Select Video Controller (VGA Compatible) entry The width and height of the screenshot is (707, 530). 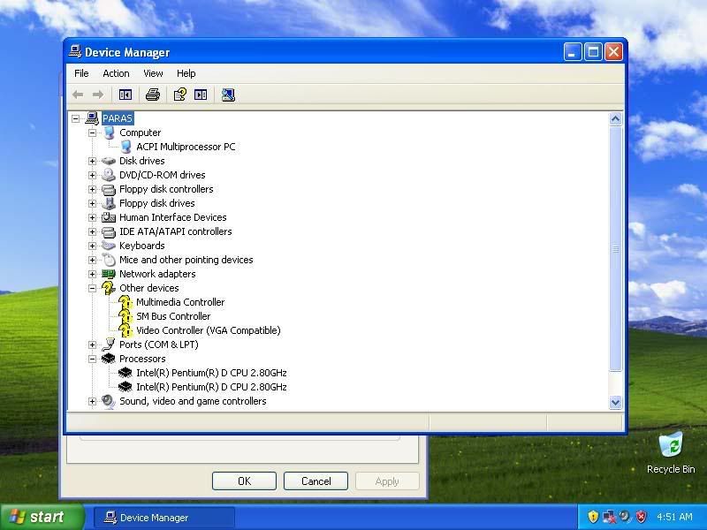click(x=209, y=330)
